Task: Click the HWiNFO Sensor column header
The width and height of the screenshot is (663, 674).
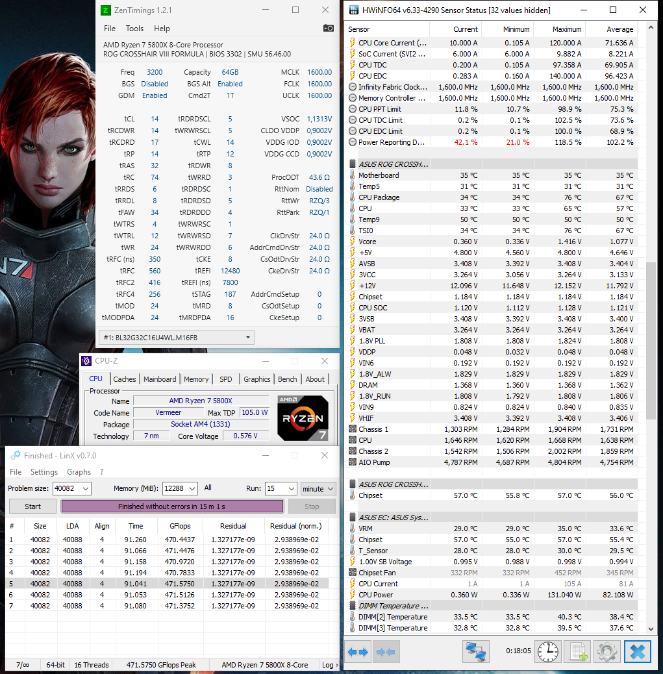Action: [388, 29]
